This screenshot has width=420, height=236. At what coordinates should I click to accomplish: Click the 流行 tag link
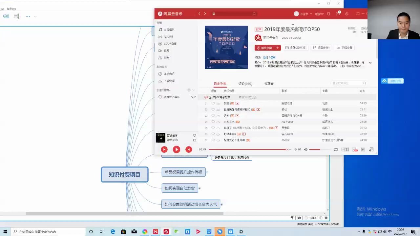point(265,58)
